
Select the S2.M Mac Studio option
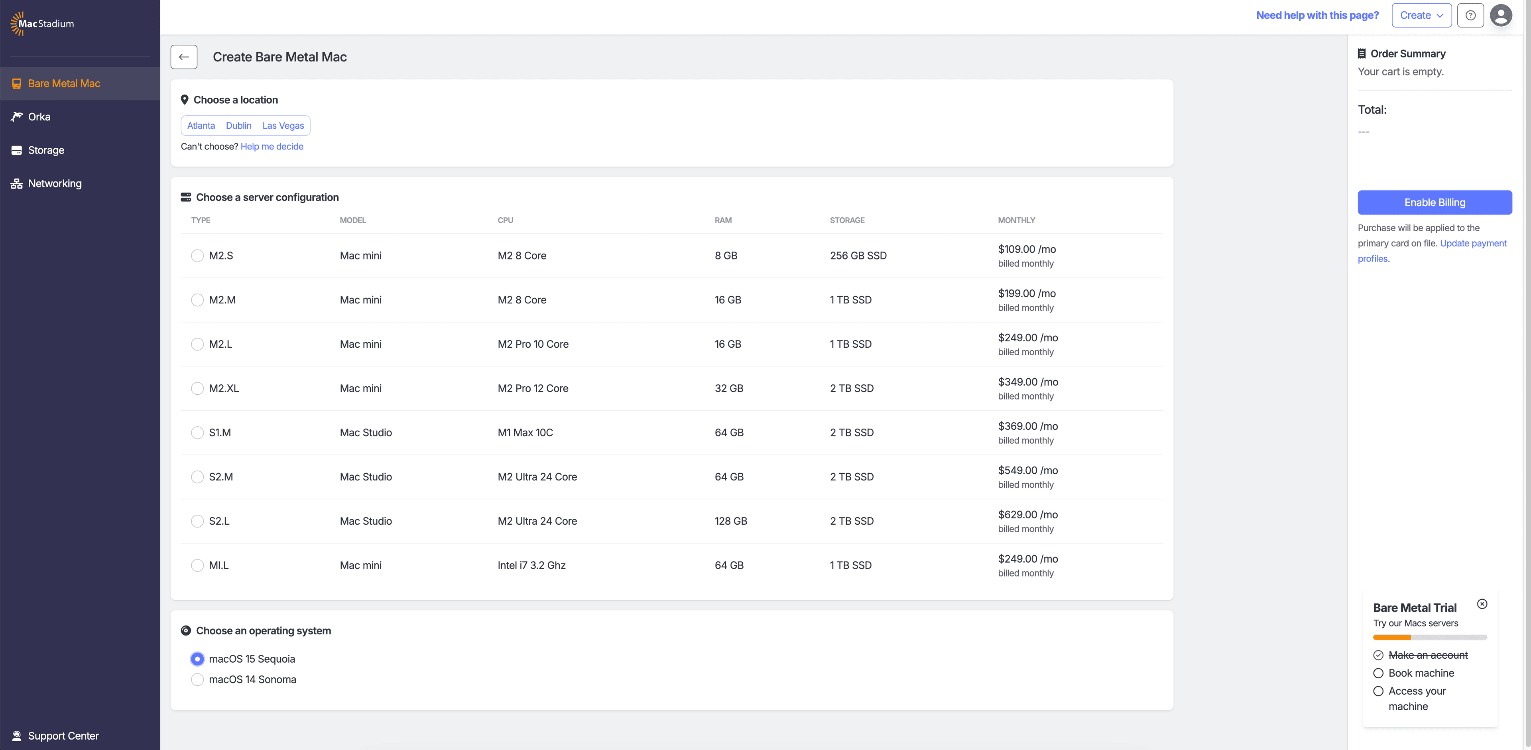[x=197, y=476]
